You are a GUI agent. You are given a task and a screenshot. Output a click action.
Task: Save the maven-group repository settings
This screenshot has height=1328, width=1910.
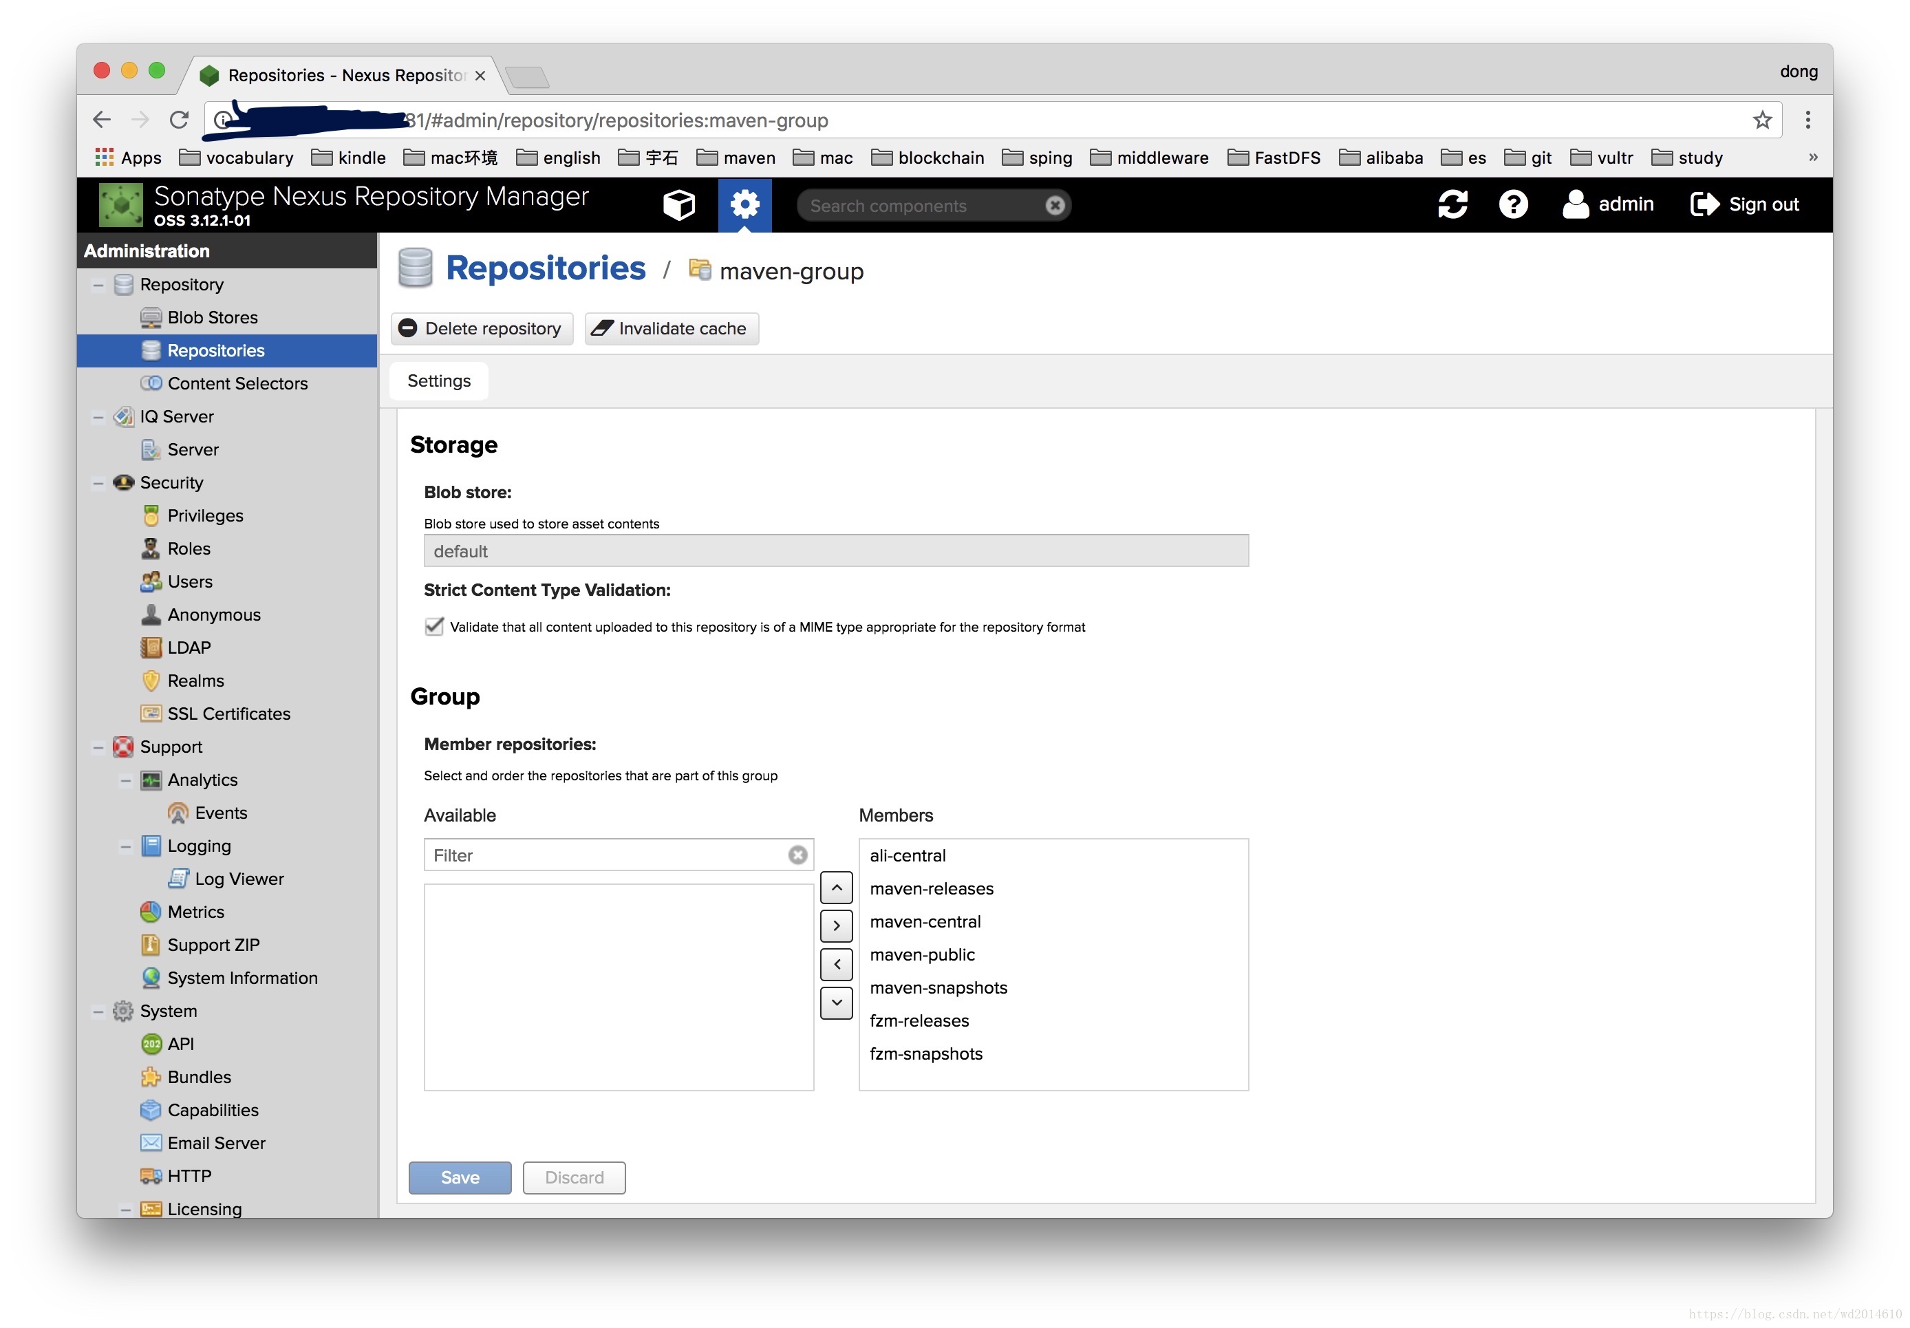point(459,1177)
